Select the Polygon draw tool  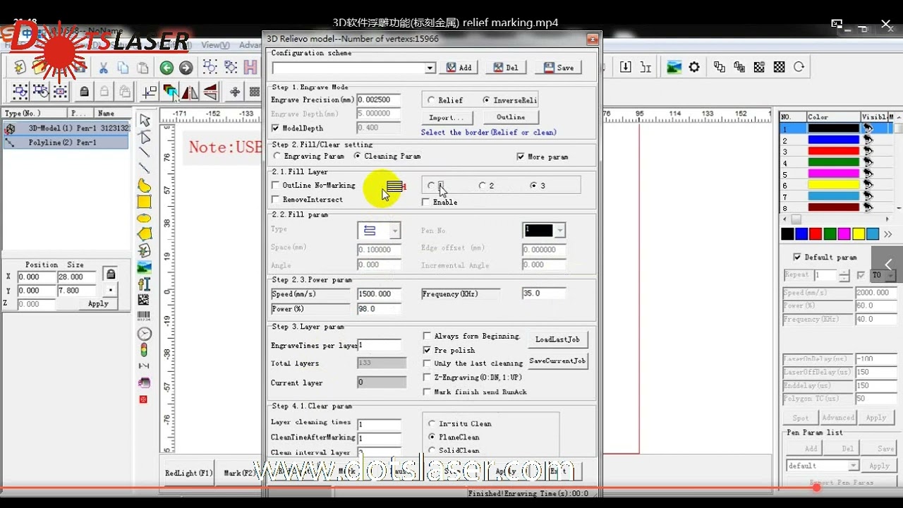click(x=145, y=234)
